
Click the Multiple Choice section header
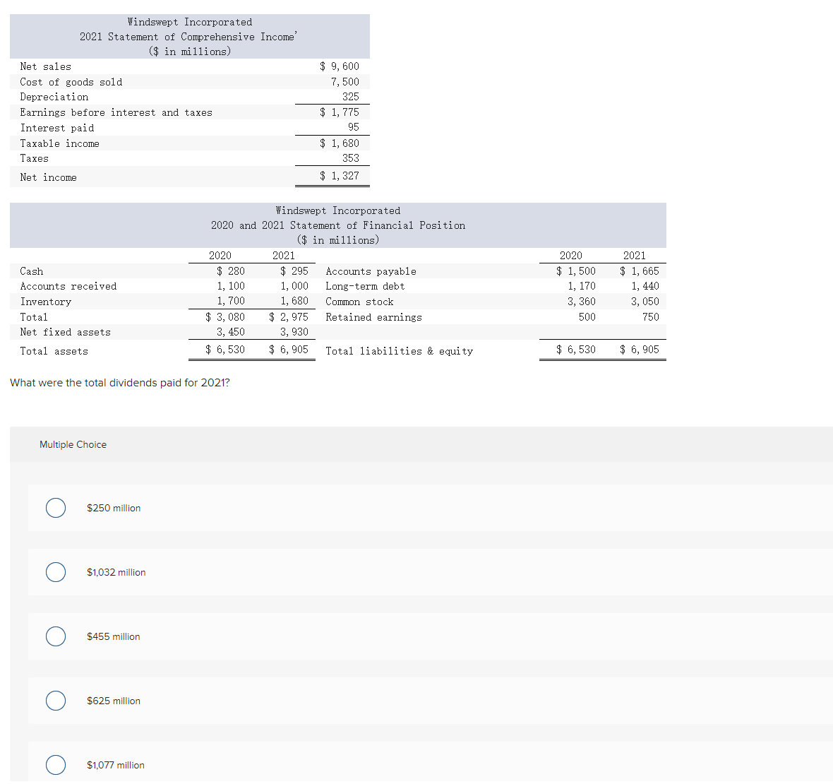click(x=73, y=444)
